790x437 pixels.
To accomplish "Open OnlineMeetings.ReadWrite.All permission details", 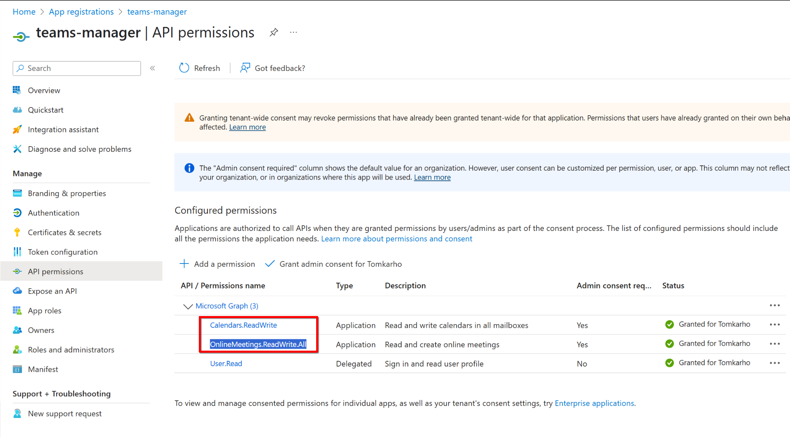I will click(x=258, y=344).
